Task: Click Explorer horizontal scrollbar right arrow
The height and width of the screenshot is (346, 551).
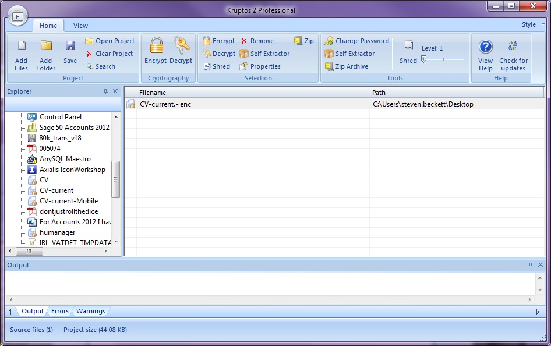Action: tap(106, 251)
